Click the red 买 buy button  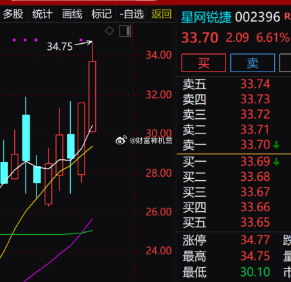point(204,63)
